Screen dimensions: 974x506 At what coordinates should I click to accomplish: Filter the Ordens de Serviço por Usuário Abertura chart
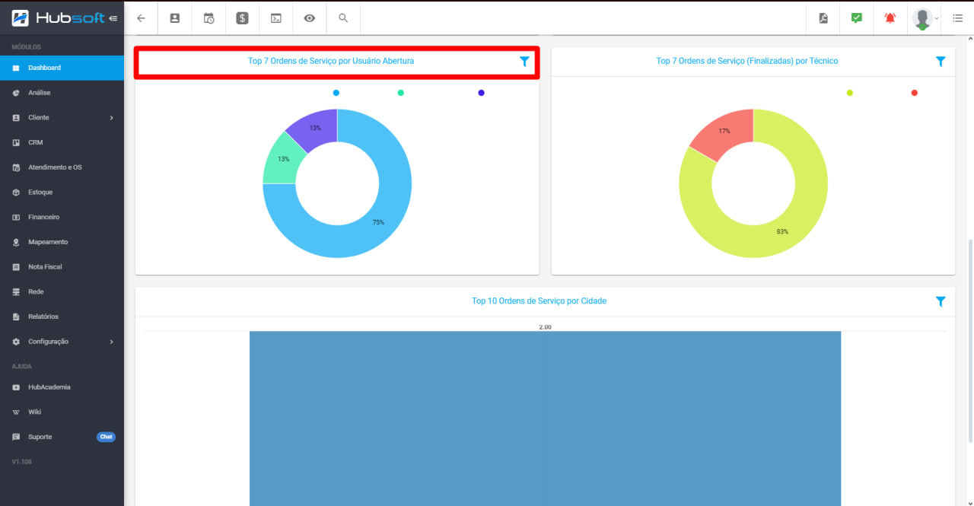pos(524,62)
